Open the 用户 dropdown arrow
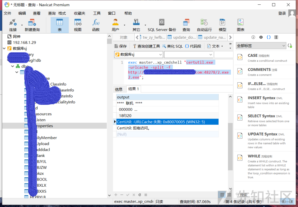 [x=124, y=25]
